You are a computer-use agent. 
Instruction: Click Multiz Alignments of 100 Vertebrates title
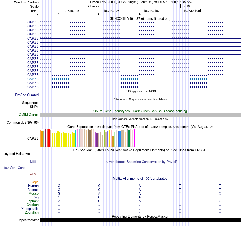coord(140,179)
